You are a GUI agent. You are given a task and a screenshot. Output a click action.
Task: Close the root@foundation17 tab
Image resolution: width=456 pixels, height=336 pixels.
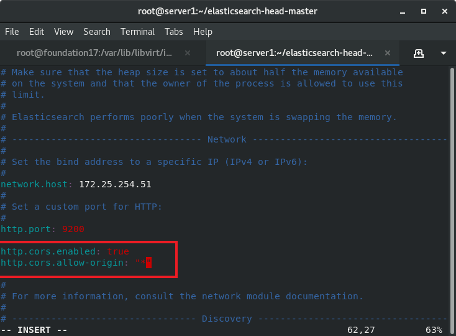click(x=188, y=53)
